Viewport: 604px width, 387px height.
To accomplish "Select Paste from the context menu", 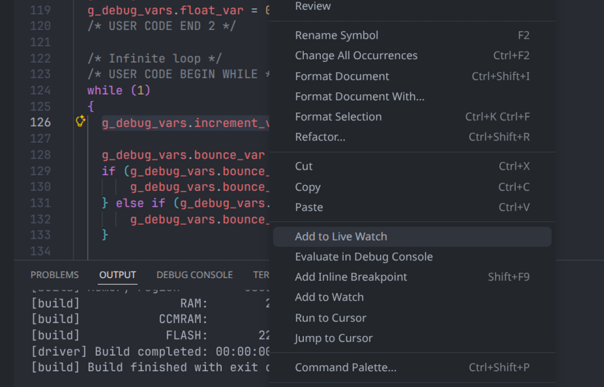I will (x=412, y=207).
